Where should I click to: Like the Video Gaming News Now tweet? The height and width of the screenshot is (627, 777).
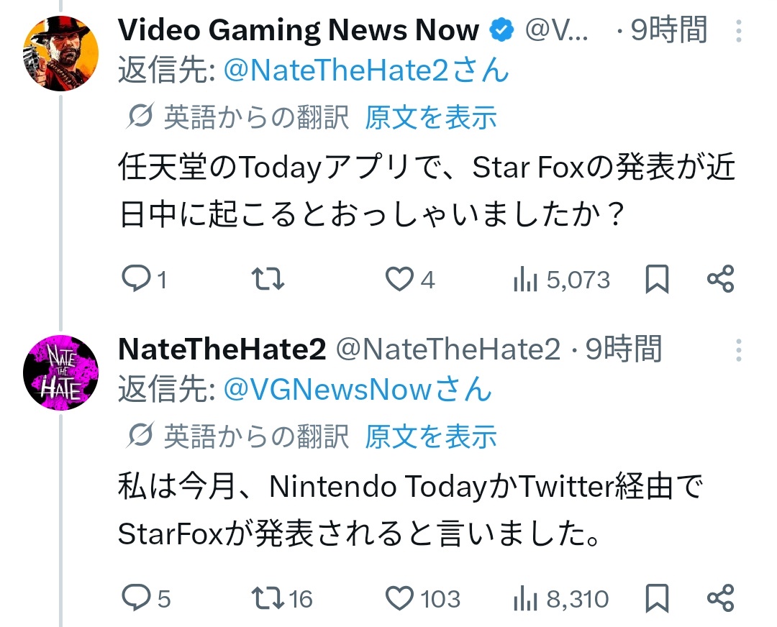[400, 279]
